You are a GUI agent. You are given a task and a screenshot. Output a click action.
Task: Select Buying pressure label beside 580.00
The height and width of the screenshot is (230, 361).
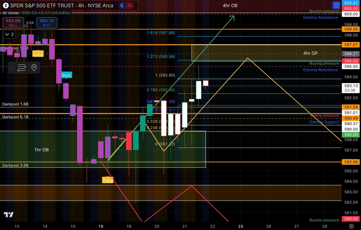click(x=324, y=220)
